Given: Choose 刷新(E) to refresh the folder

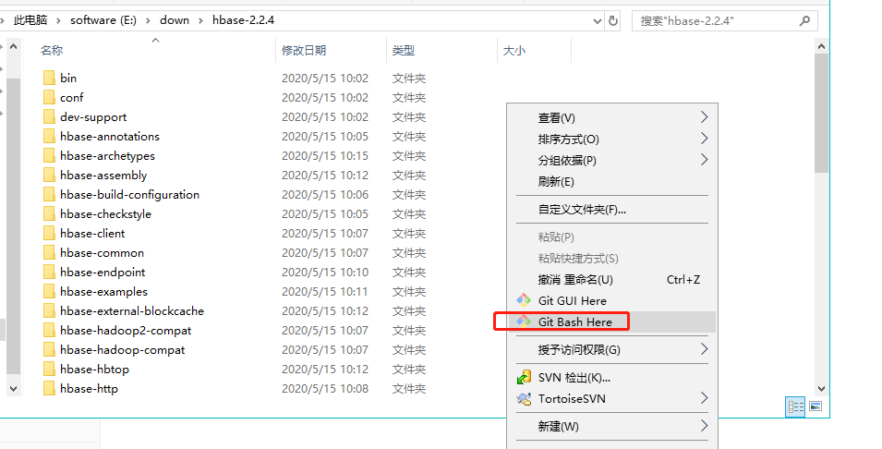Looking at the screenshot, I should coord(612,182).
